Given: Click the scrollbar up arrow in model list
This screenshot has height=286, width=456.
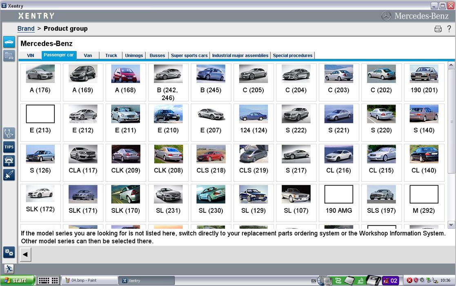Looking at the screenshot, I should [451, 65].
